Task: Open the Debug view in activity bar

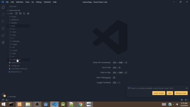Action: pos(3,29)
